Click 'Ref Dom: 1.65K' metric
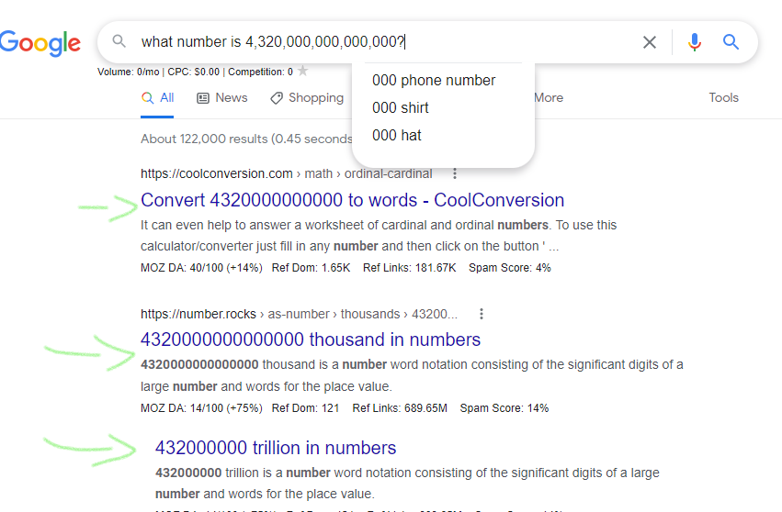Screen dimensions: 782x512 click(x=311, y=268)
